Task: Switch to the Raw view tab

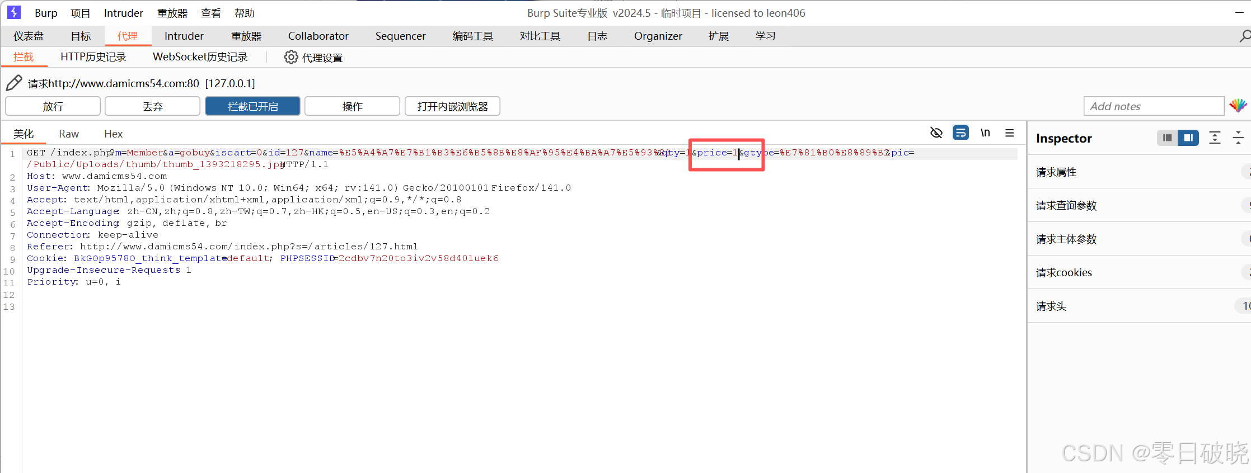Action: coord(69,134)
